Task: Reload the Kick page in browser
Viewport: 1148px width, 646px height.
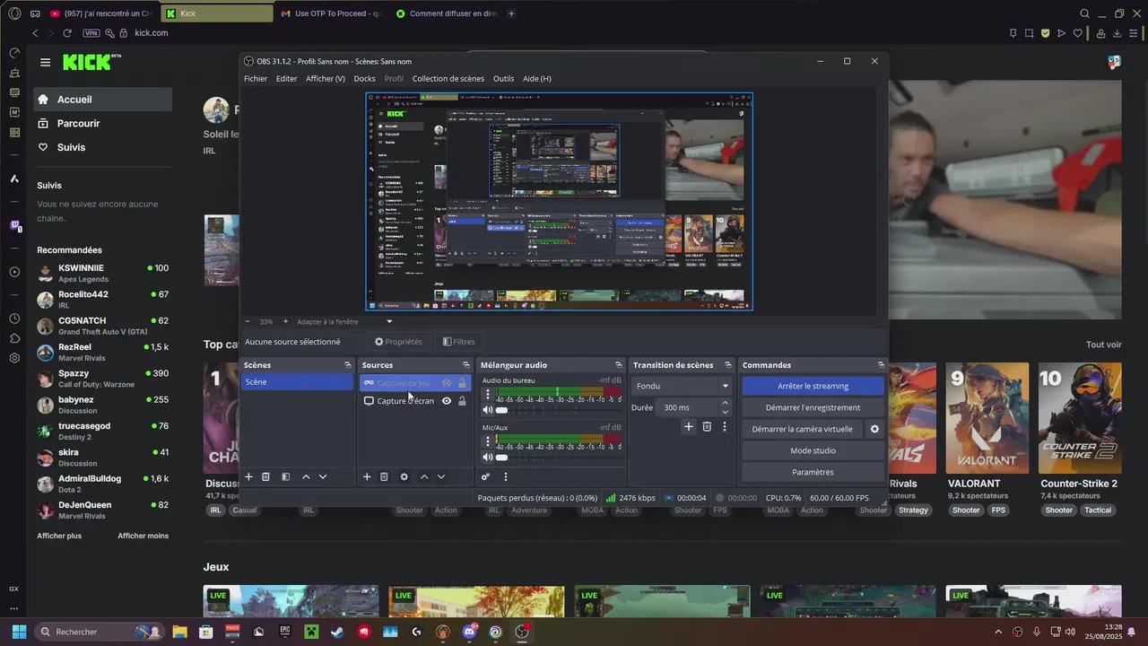Action: tap(66, 33)
